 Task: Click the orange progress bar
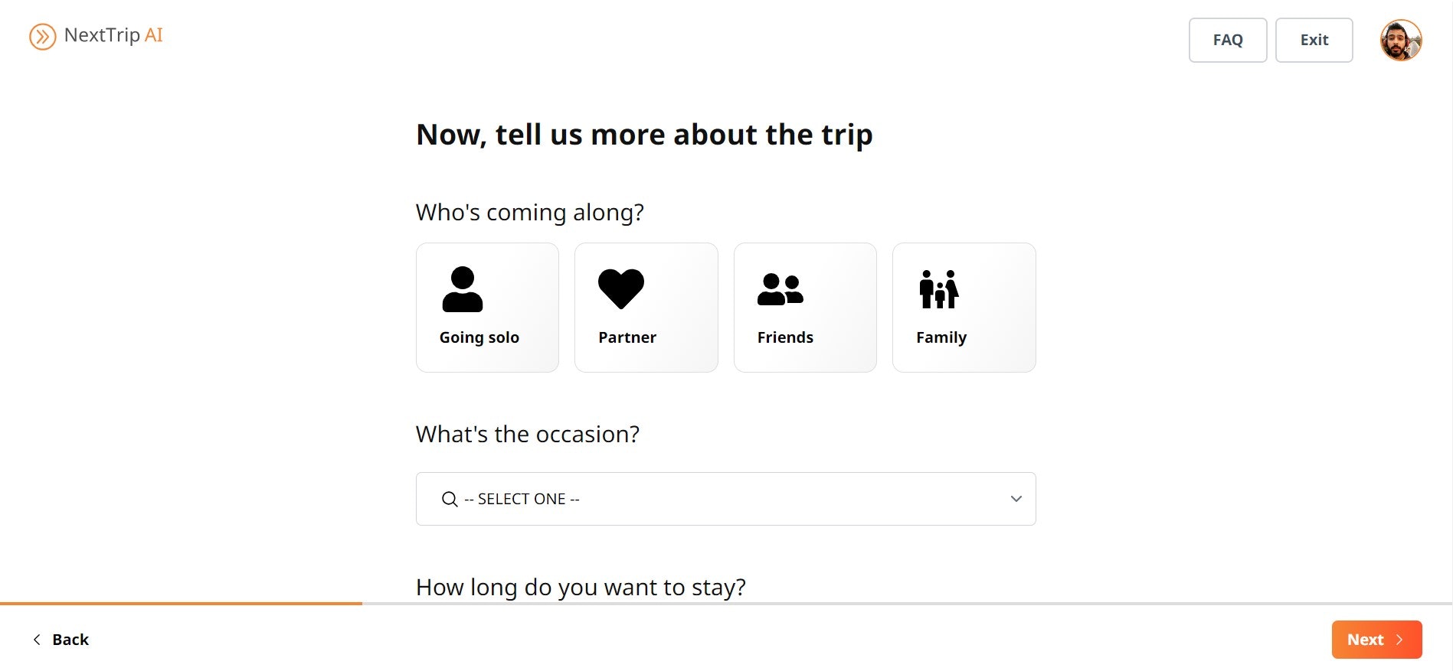pyautogui.click(x=181, y=604)
